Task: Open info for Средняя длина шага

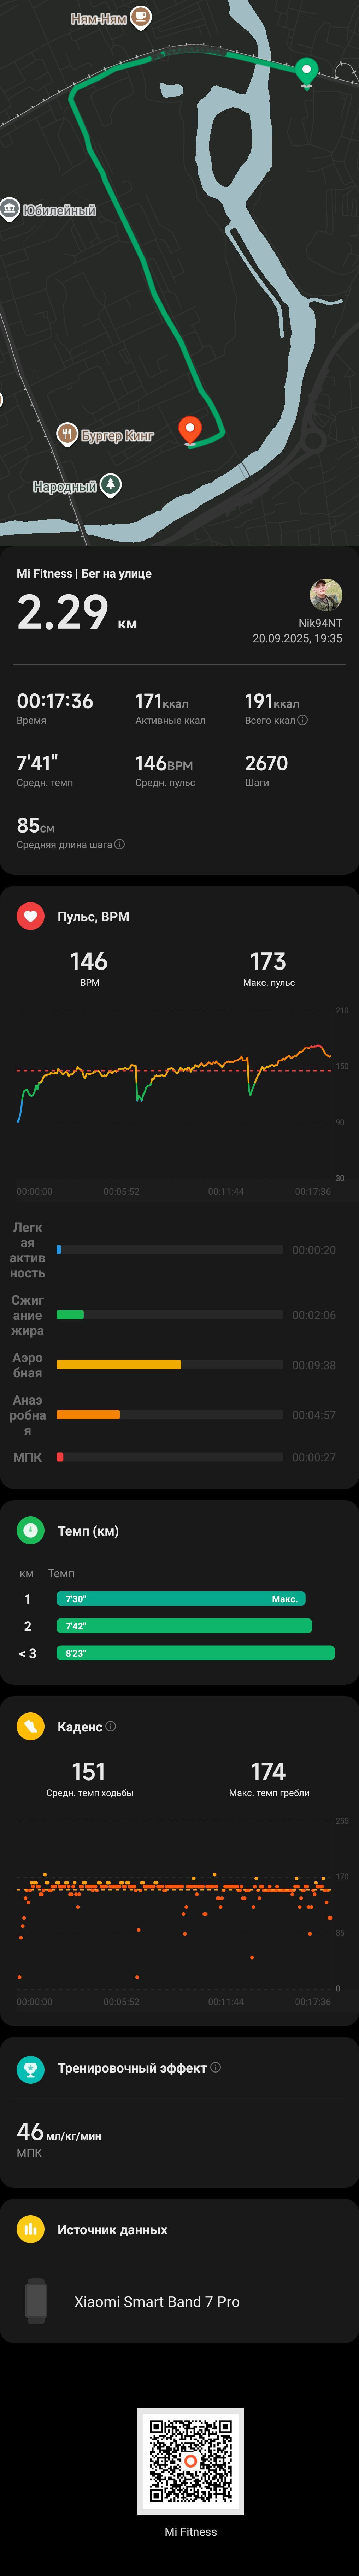Action: pyautogui.click(x=119, y=844)
